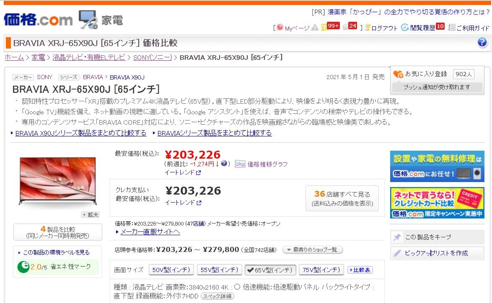Open notifications with 99+ badge
Viewport: 492px width, 303px height.
[x=330, y=27]
